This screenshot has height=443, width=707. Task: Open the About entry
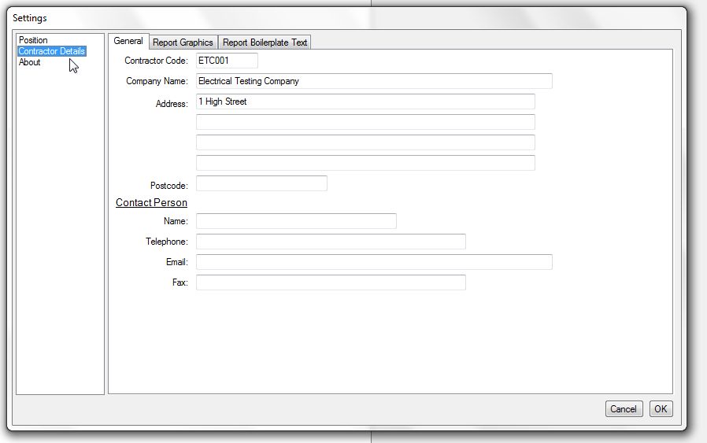point(29,62)
